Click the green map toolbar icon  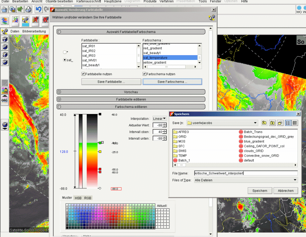coord(20,9)
